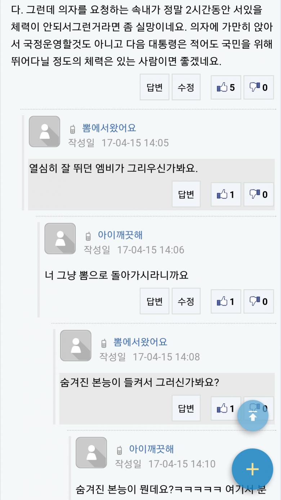281x500 pixels.
Task: Like the 14:06 아이깨끗해 comment
Action: pos(226,301)
